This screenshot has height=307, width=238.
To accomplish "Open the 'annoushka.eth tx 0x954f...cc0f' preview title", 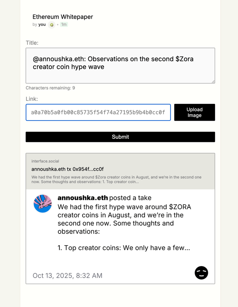I will (x=67, y=169).
